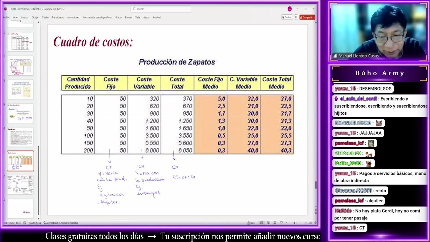Switch to Reading view icon
Viewport: 430px width, 242px height.
pyautogui.click(x=275, y=223)
